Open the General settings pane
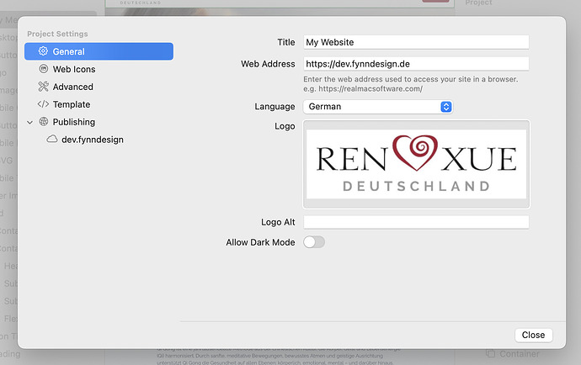This screenshot has width=581, height=365. pos(99,51)
